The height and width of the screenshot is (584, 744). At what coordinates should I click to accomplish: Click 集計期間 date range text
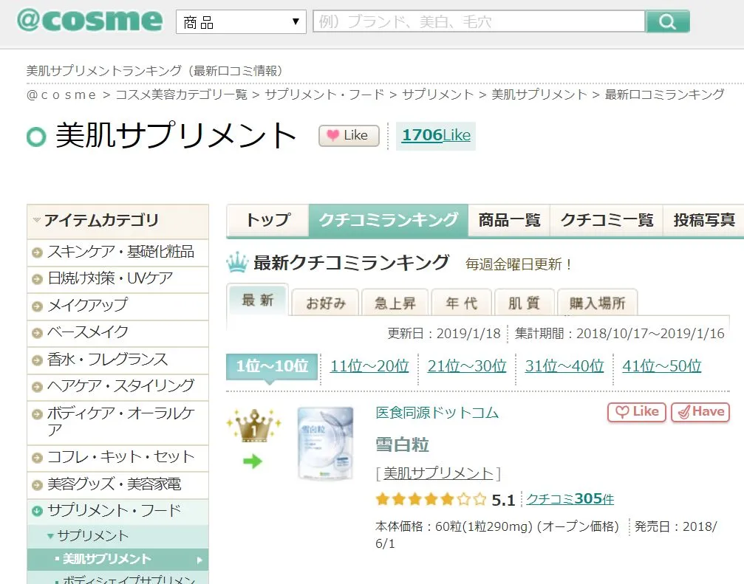click(620, 333)
